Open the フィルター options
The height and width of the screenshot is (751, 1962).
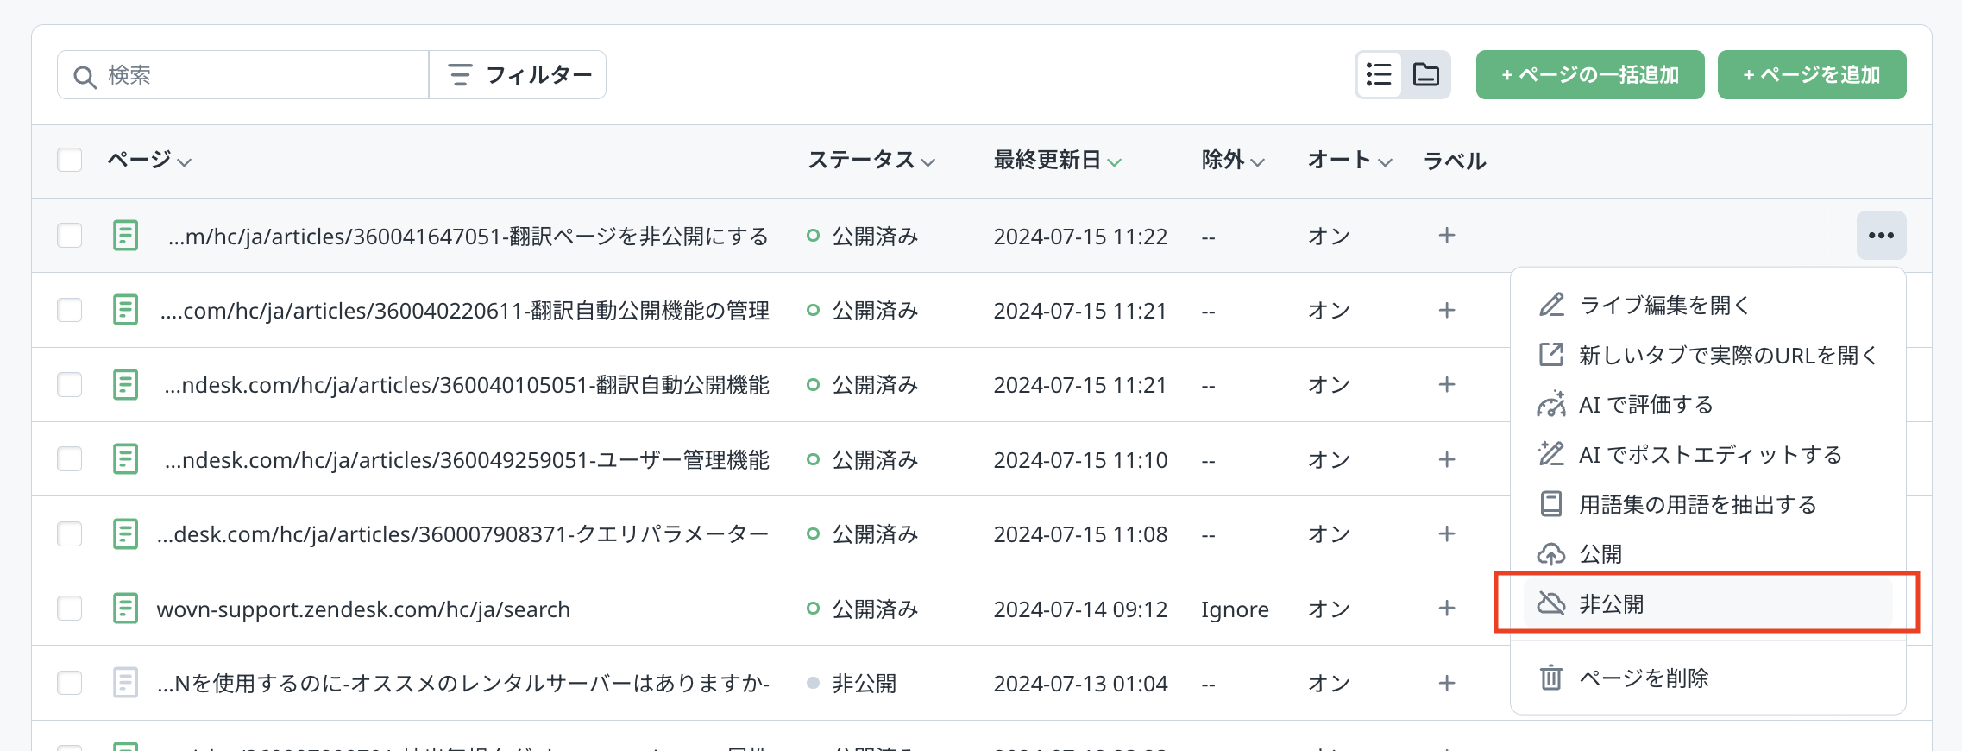pos(519,75)
